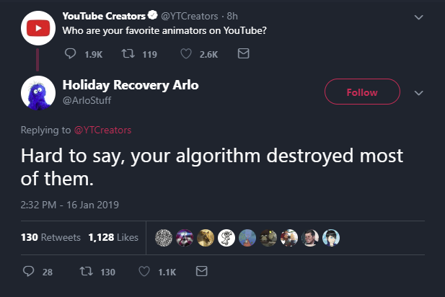Reply to Arlo's tweet

click(x=27, y=272)
